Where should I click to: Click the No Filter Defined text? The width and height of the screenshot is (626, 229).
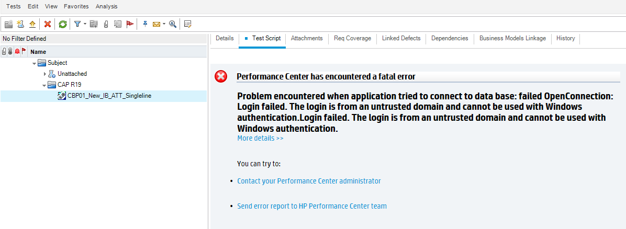pos(25,39)
